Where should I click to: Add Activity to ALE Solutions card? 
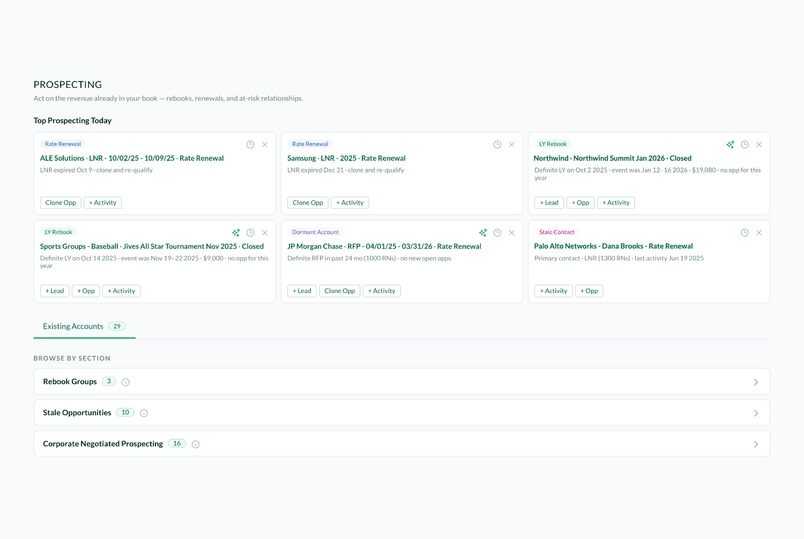[x=102, y=203]
